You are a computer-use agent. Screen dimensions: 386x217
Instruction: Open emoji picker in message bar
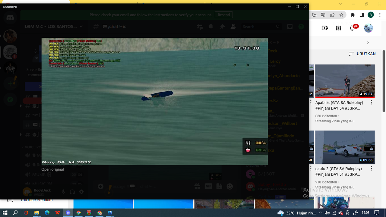230,187
